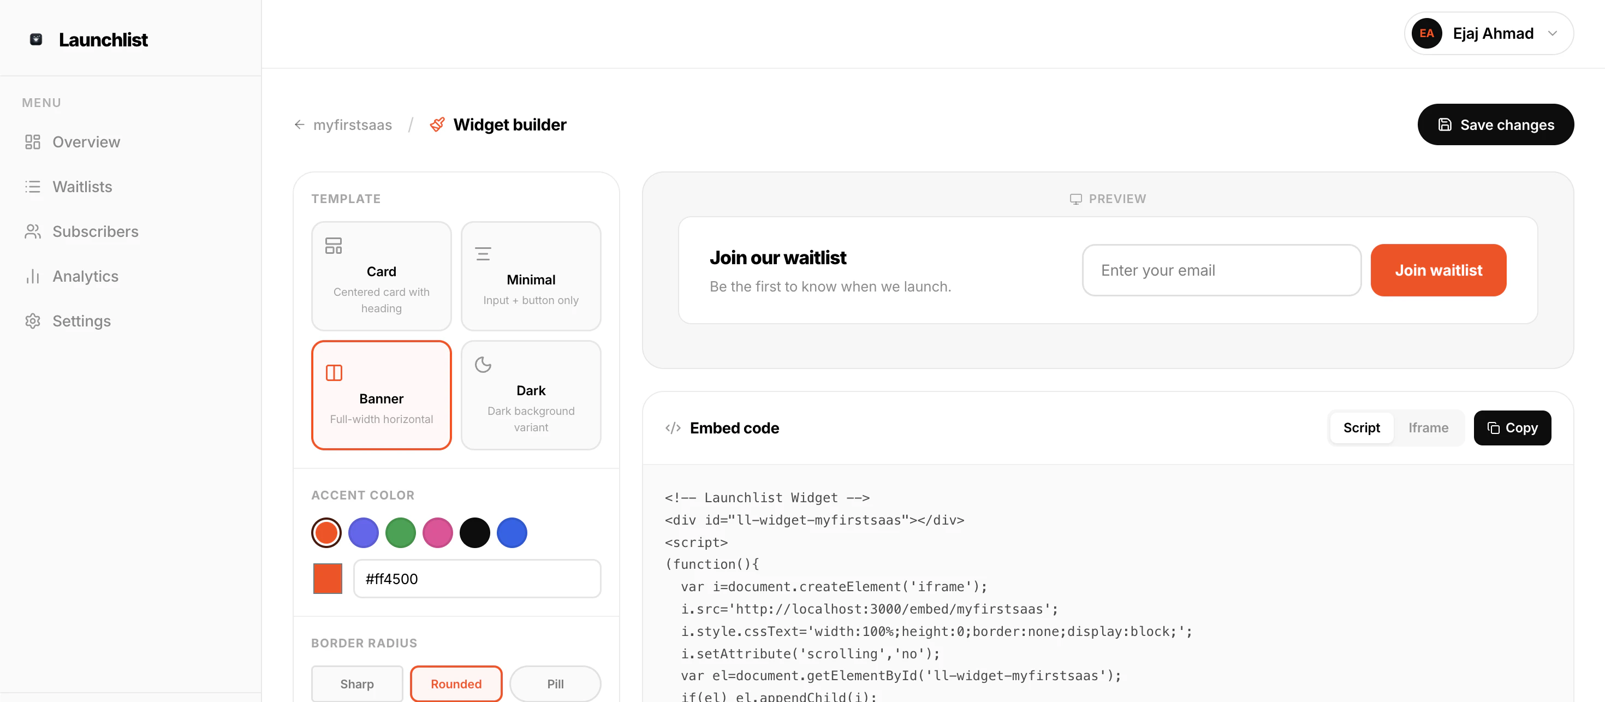Click the getElementById code line
The image size is (1605, 702).
tap(901, 676)
